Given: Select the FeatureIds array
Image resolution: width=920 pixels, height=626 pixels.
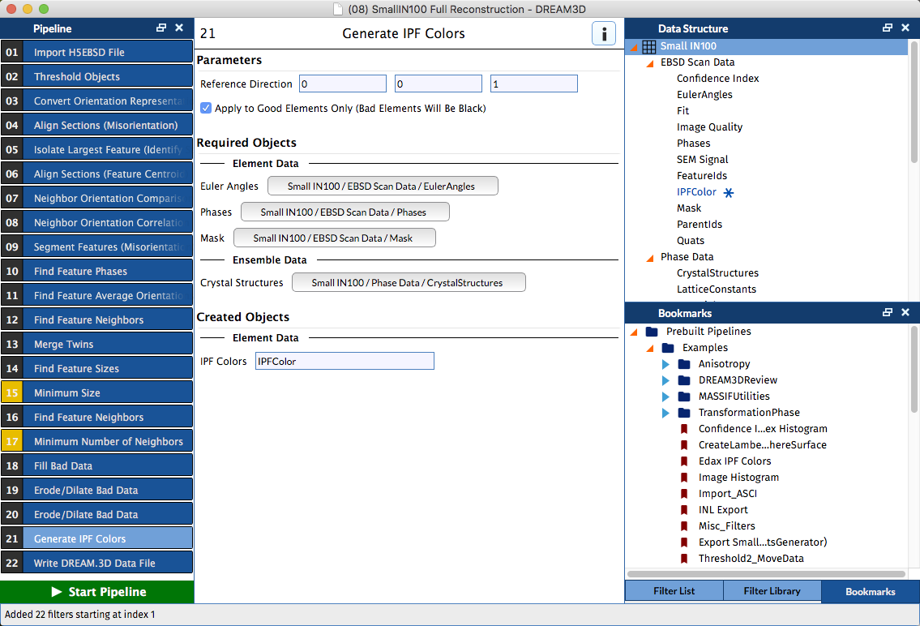Looking at the screenshot, I should (702, 175).
